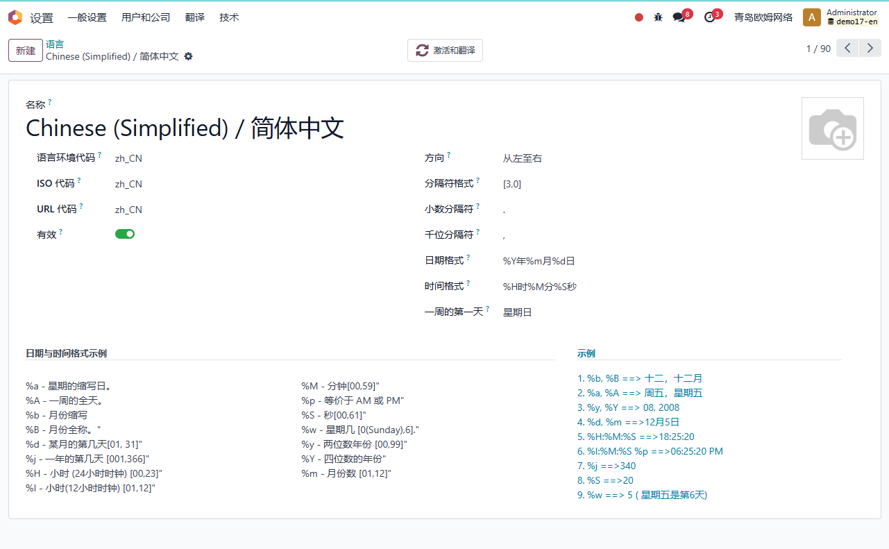
Task: Open the debug bug icon menu
Action: [x=658, y=17]
